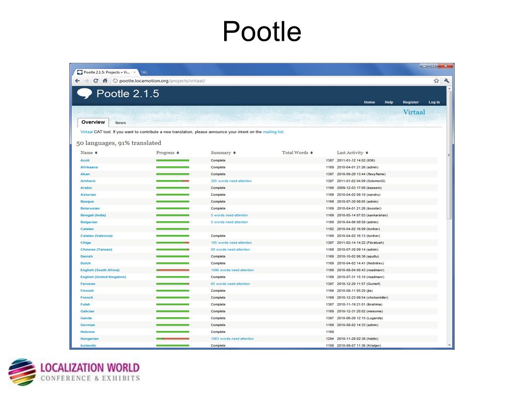Open a new browser tab
The width and height of the screenshot is (524, 393).
click(x=144, y=72)
